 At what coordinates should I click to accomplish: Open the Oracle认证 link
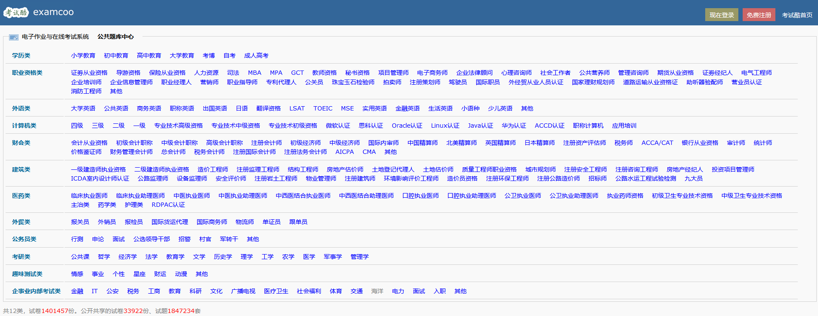pos(407,126)
